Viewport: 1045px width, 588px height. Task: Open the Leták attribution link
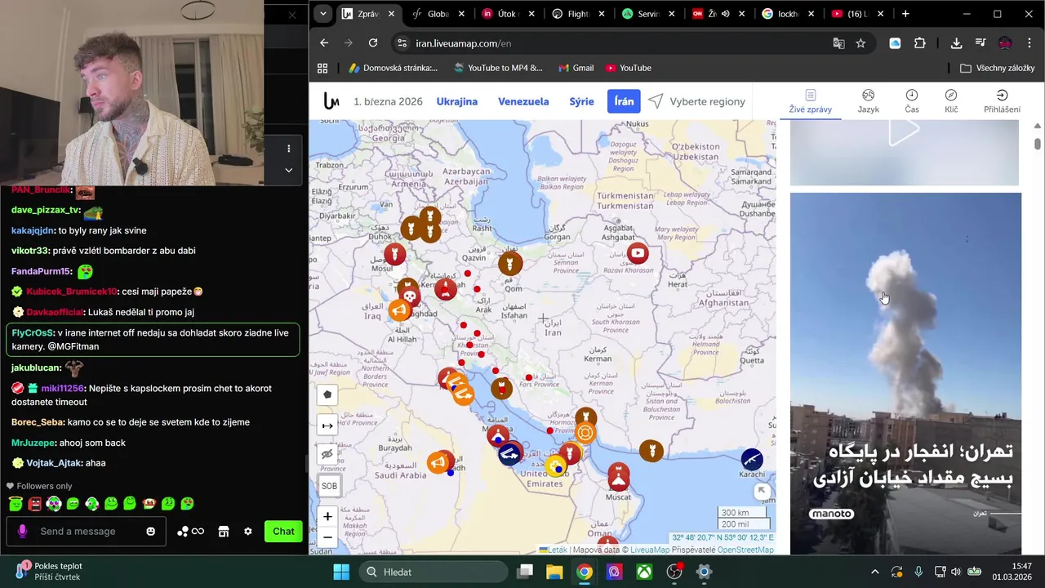click(557, 550)
